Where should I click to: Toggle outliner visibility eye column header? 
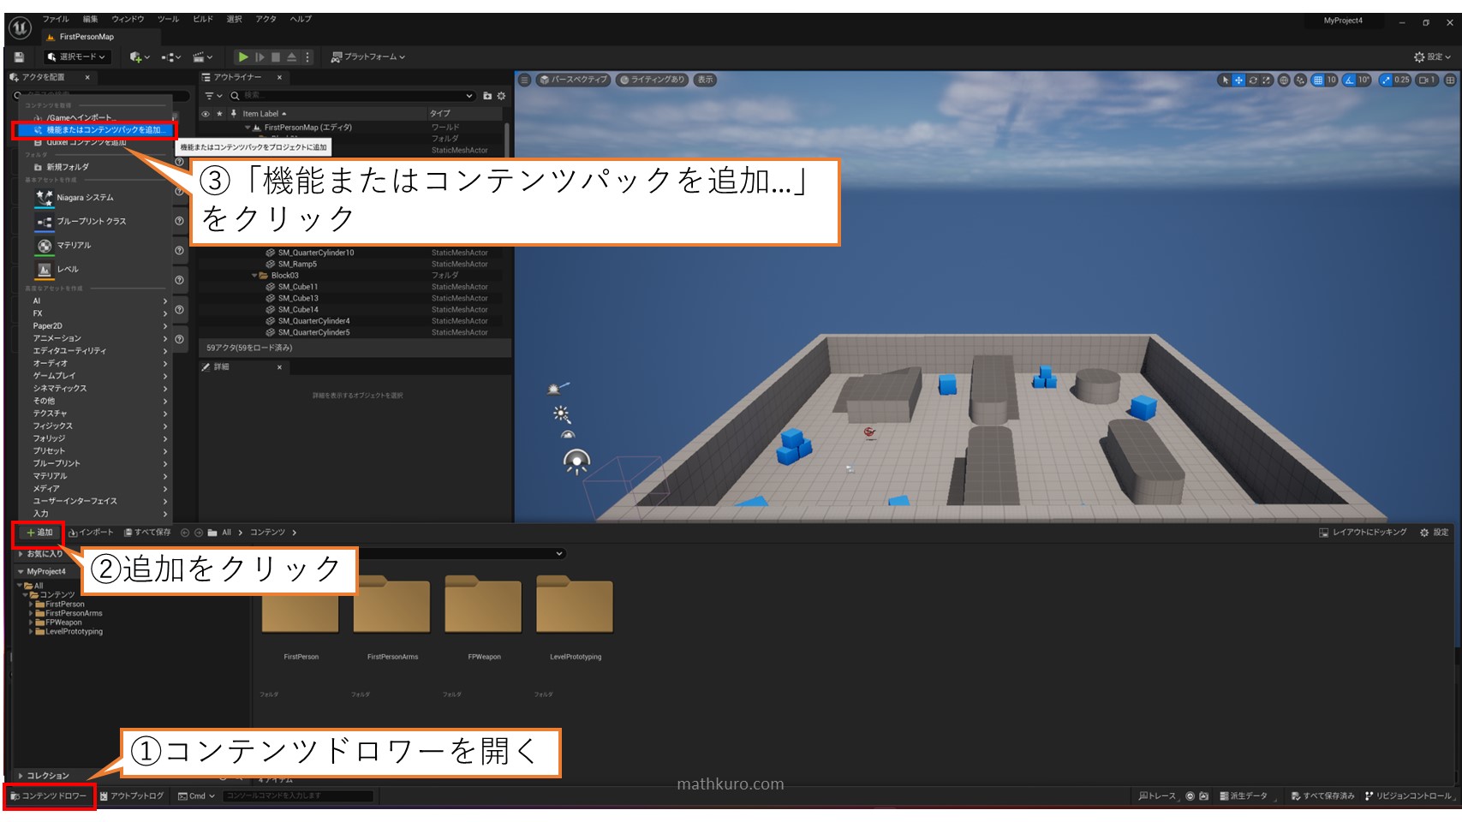coord(206,113)
